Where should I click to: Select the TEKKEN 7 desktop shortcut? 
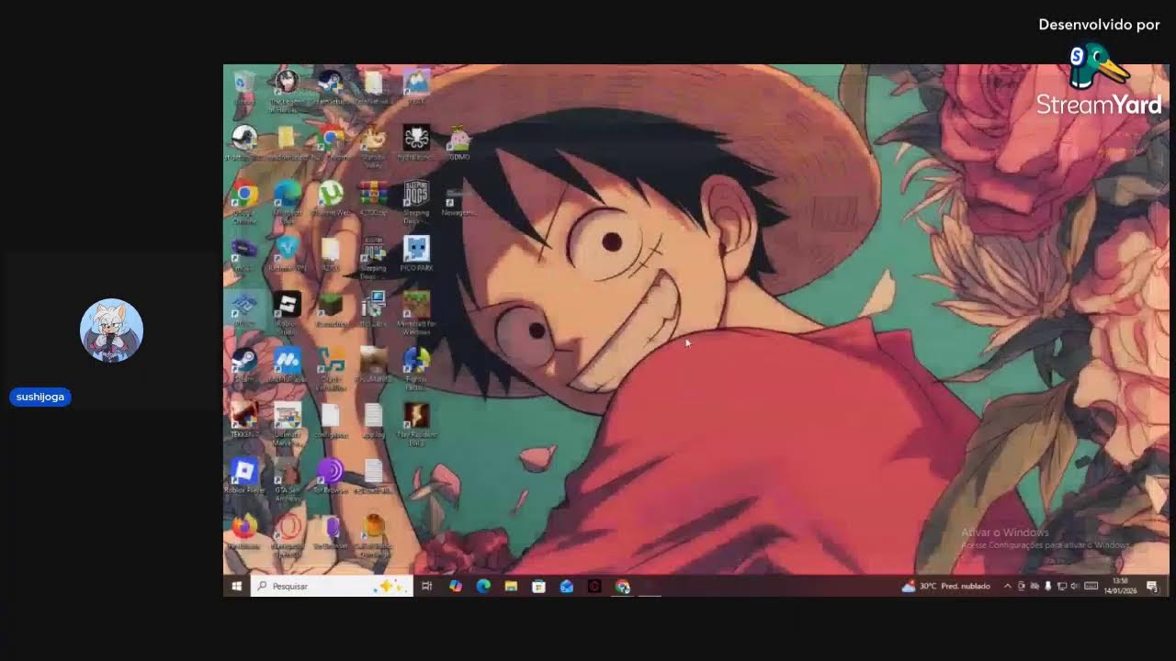point(243,420)
